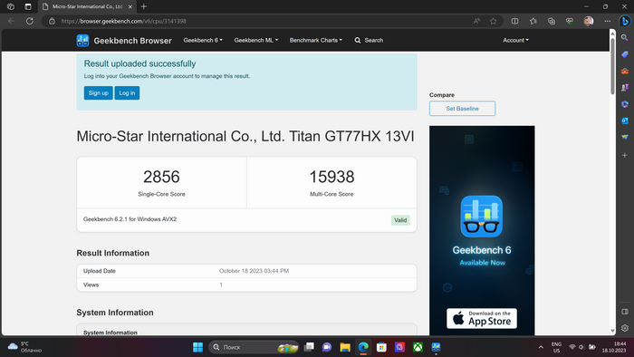Open a new browser tab

tap(143, 6)
